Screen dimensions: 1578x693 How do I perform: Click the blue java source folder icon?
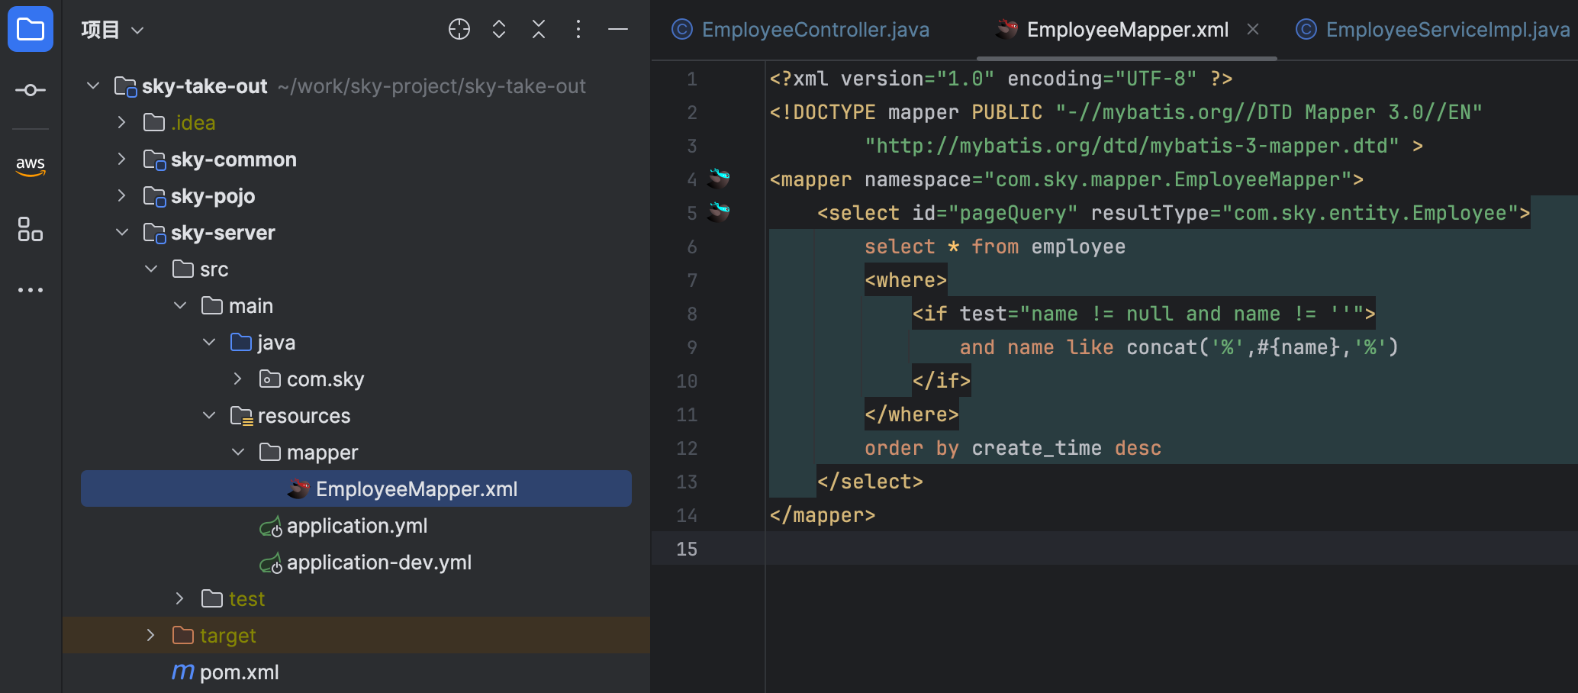coord(241,342)
